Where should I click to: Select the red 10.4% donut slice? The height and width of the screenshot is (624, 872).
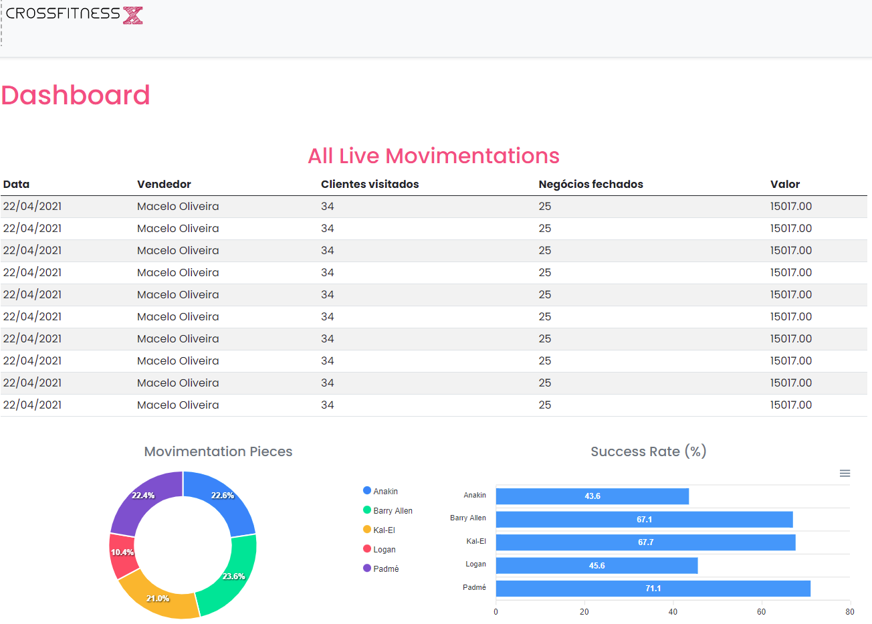pyautogui.click(x=121, y=554)
